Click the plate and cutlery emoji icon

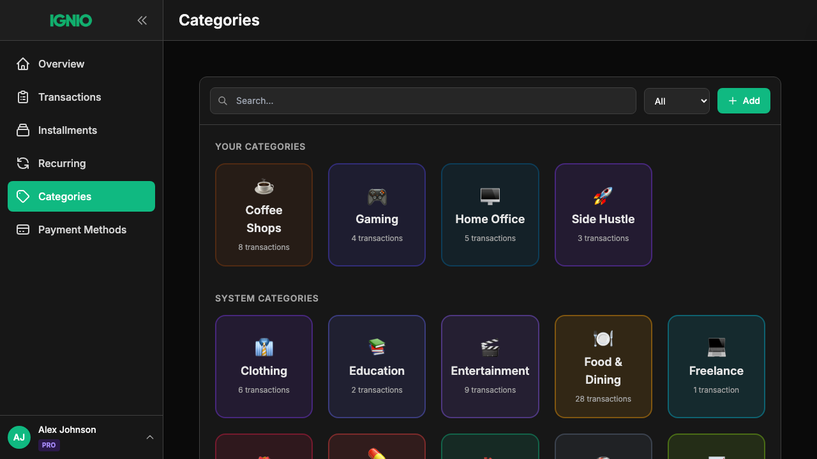[x=603, y=339]
